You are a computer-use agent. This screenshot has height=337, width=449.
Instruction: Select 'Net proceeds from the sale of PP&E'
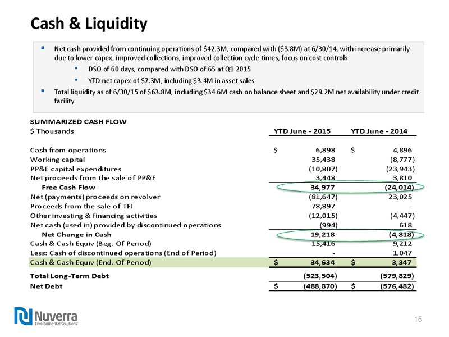tap(93, 178)
